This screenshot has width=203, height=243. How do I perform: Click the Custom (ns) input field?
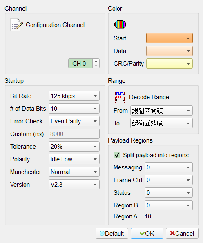(74, 134)
